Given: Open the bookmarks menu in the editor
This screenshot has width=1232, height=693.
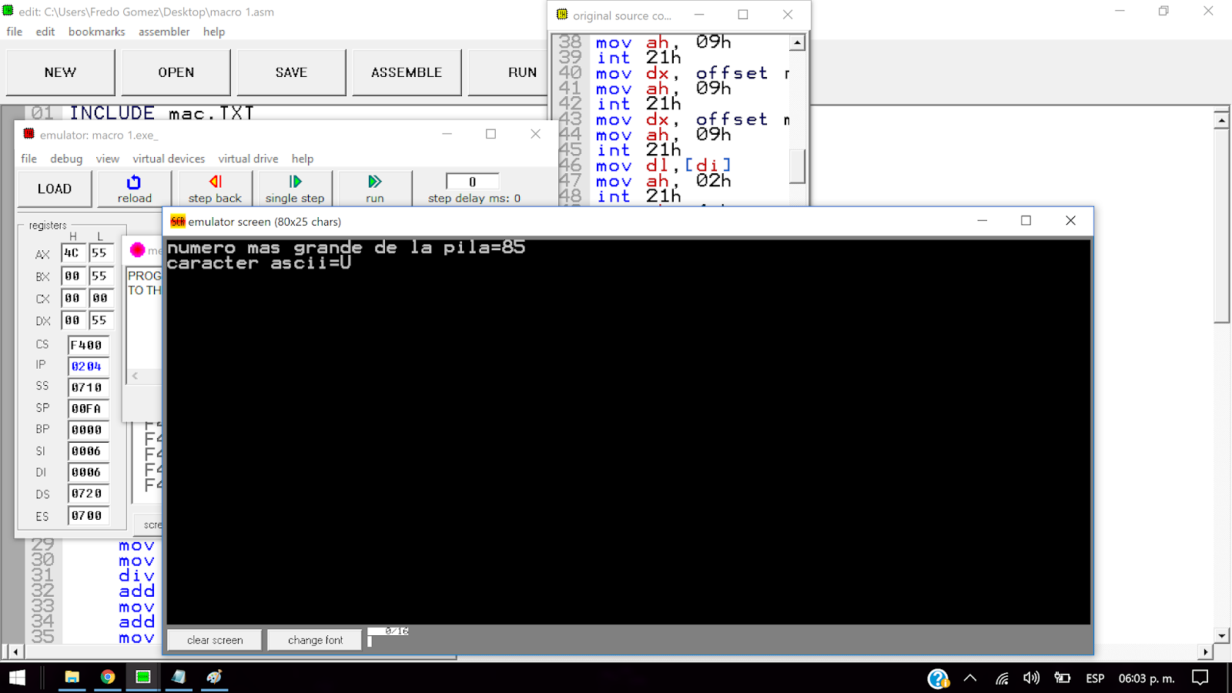Looking at the screenshot, I should (96, 32).
